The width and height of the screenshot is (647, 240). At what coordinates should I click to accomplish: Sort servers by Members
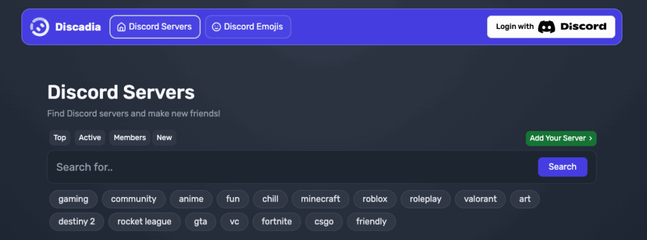pyautogui.click(x=130, y=138)
